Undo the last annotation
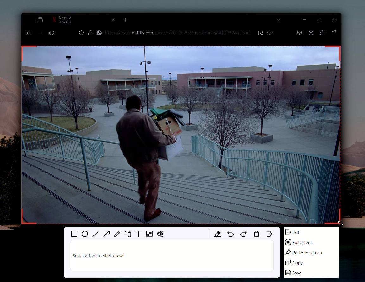Image resolution: width=365 pixels, height=282 pixels. (x=230, y=234)
